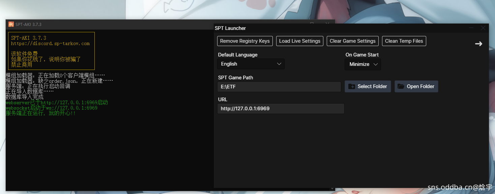
Task: Click the right arrow icon in SPT Launcher
Action: (x=478, y=44)
